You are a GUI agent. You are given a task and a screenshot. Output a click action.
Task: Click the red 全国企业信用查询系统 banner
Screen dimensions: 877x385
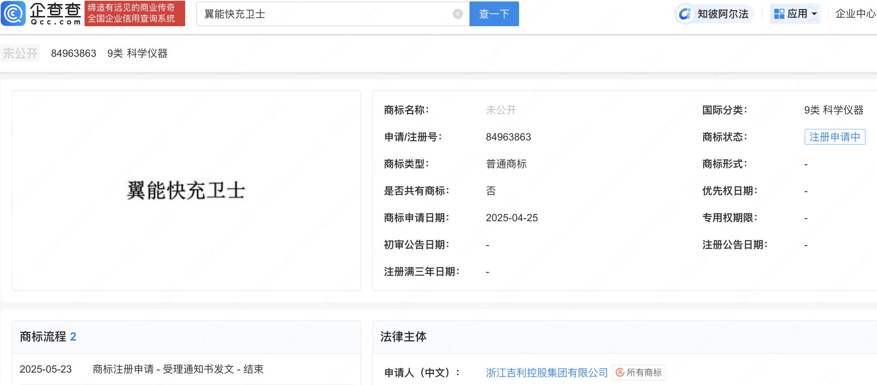[135, 13]
